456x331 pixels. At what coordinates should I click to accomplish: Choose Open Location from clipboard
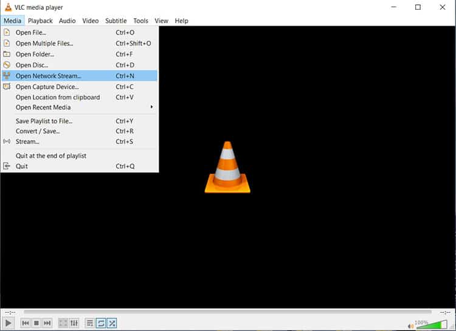pyautogui.click(x=80, y=97)
